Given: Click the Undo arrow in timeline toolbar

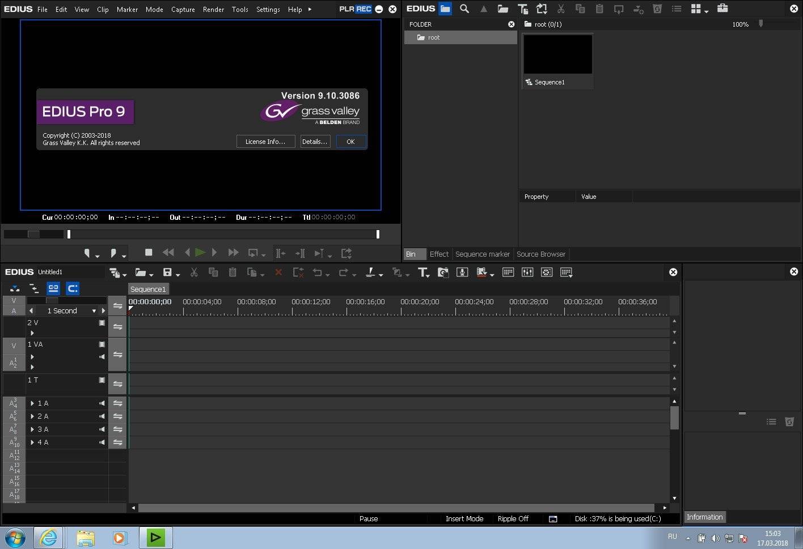Looking at the screenshot, I should (317, 273).
